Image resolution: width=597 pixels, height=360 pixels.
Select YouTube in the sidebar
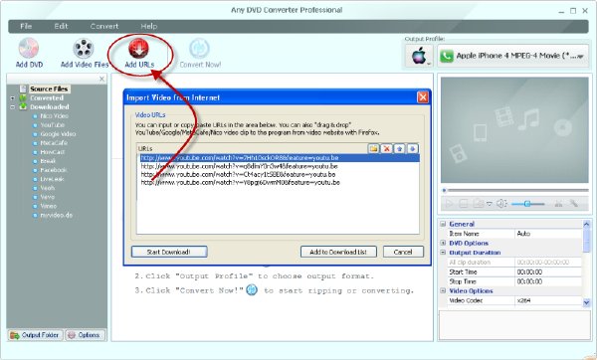[52, 125]
